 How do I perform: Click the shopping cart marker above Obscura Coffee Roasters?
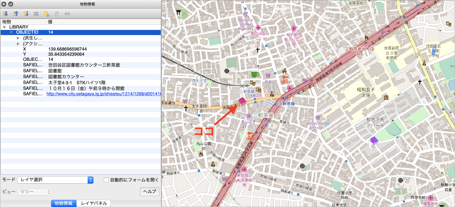point(245,14)
